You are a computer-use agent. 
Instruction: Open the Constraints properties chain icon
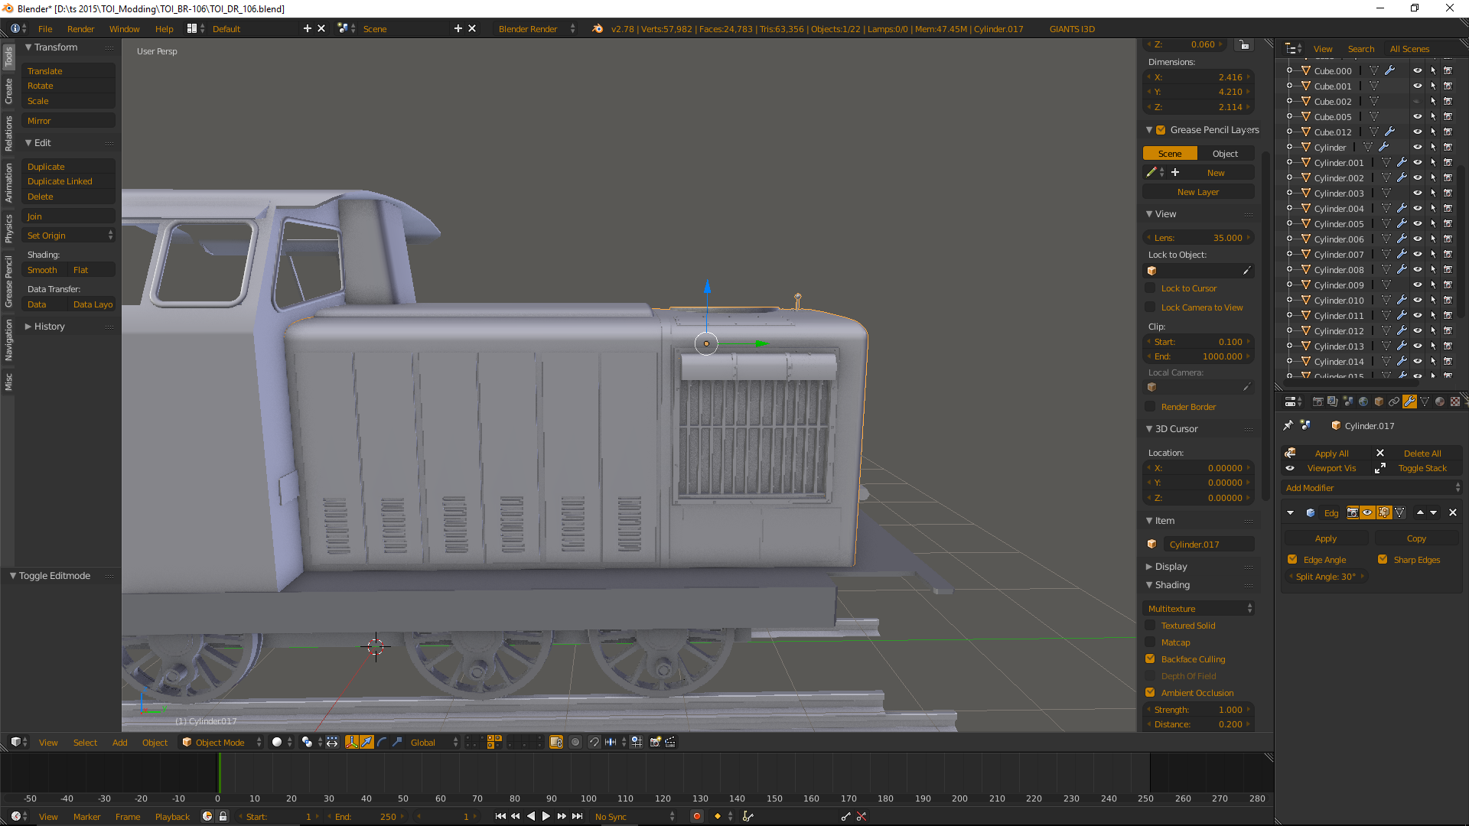1394,402
